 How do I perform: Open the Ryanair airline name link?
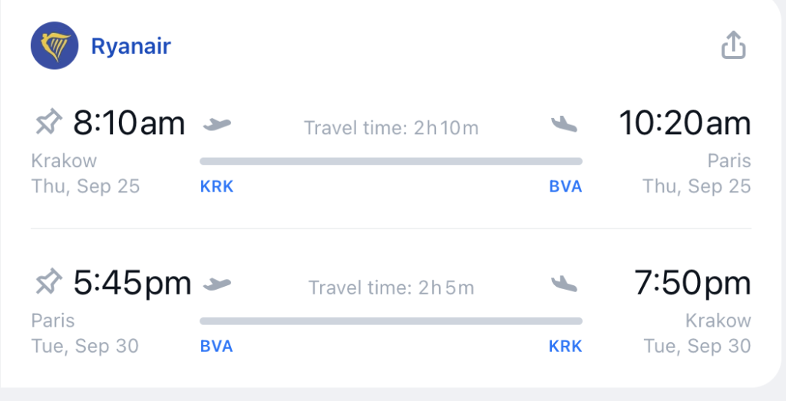point(130,47)
